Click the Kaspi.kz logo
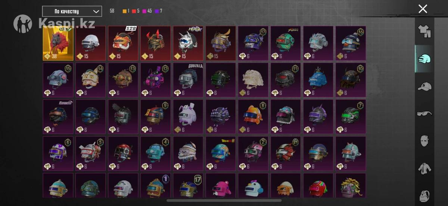 point(54,23)
